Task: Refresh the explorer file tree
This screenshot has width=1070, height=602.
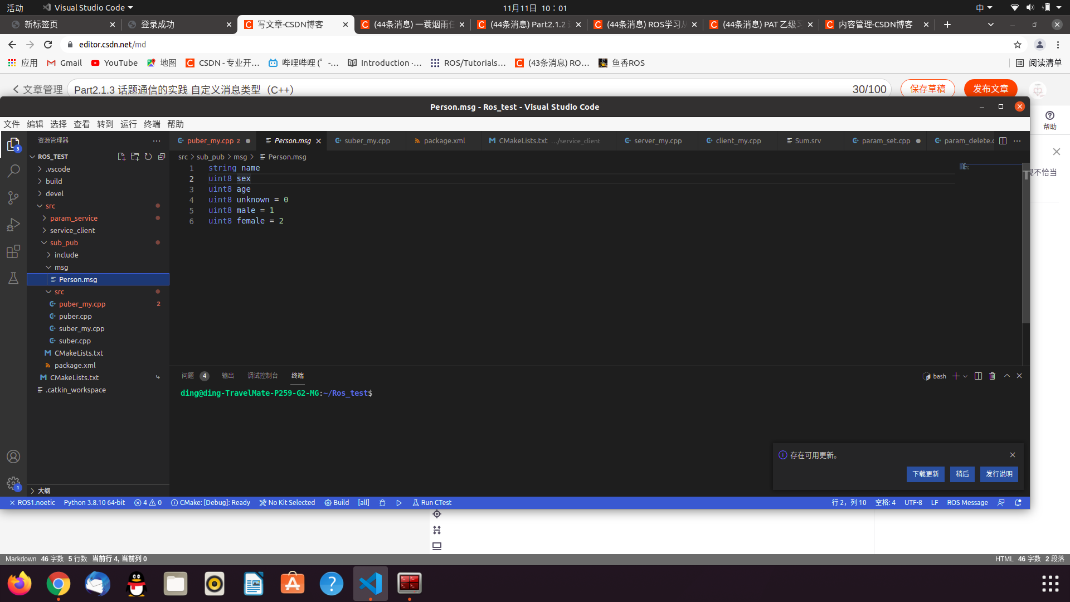Action: pos(148,157)
